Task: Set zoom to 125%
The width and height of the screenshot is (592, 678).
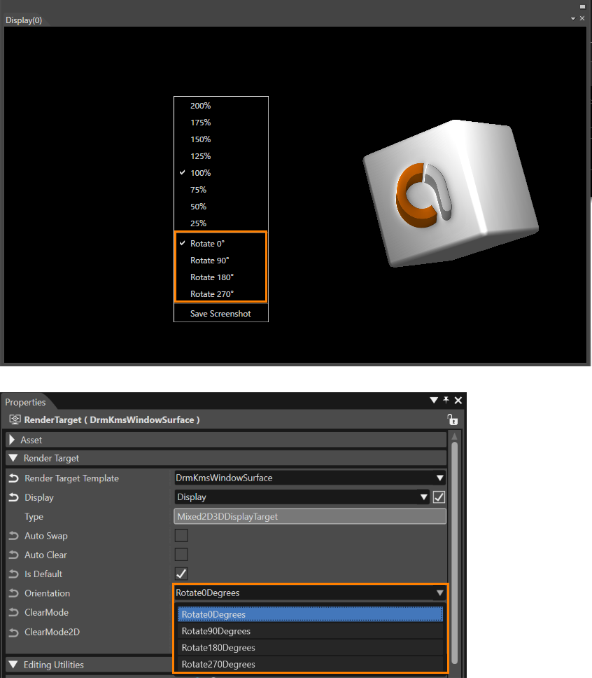Action: pos(221,156)
